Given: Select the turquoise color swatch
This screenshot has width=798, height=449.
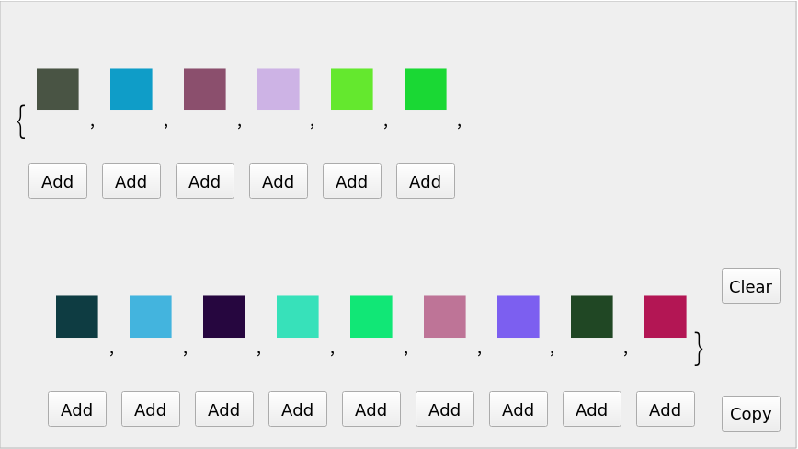Looking at the screenshot, I should [298, 317].
